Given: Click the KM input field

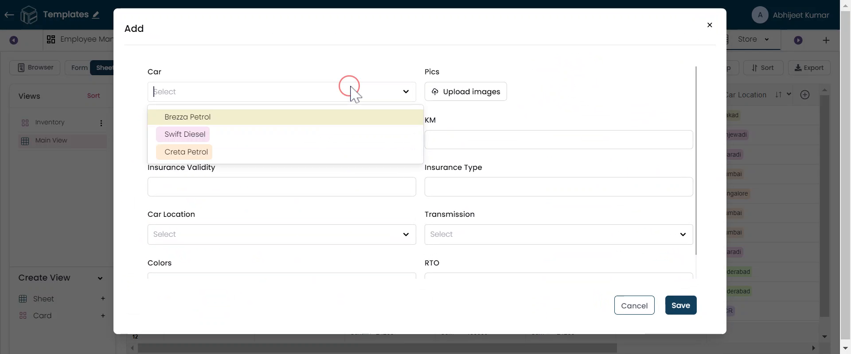Looking at the screenshot, I should (x=558, y=140).
